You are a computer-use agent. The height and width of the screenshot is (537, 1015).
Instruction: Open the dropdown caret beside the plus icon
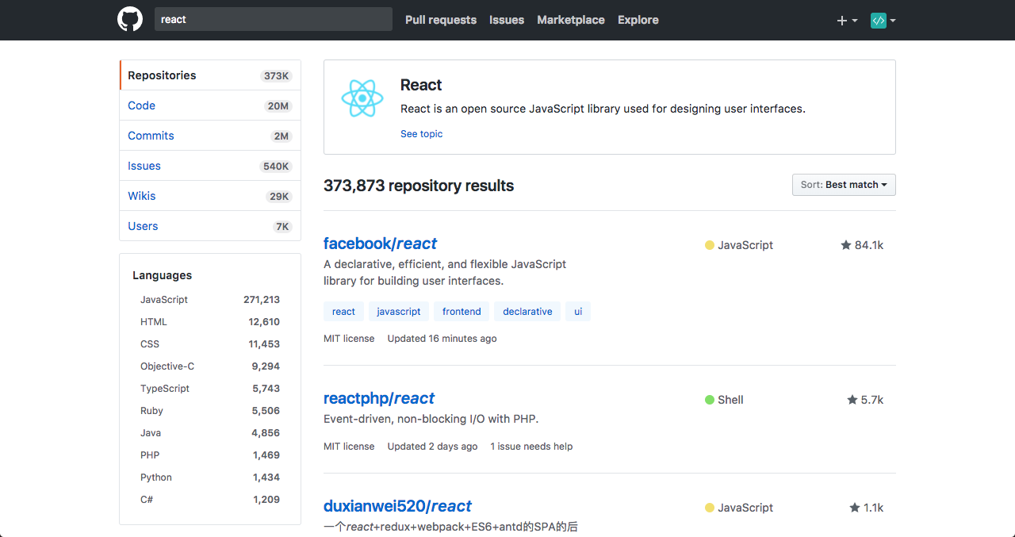pos(852,21)
